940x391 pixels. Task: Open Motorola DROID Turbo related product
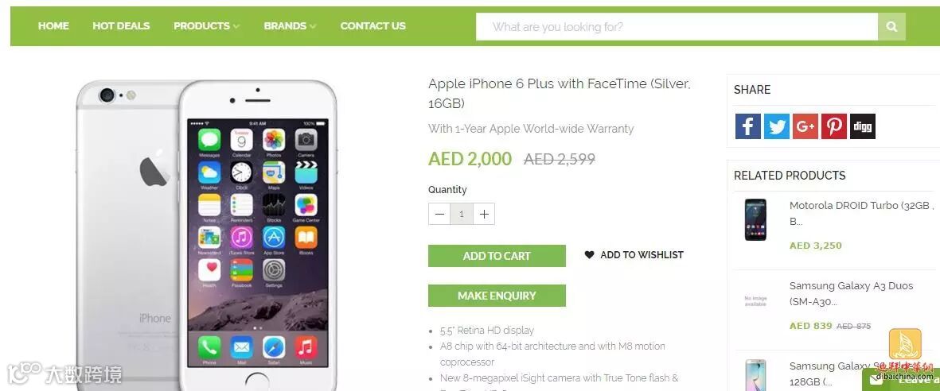click(861, 213)
